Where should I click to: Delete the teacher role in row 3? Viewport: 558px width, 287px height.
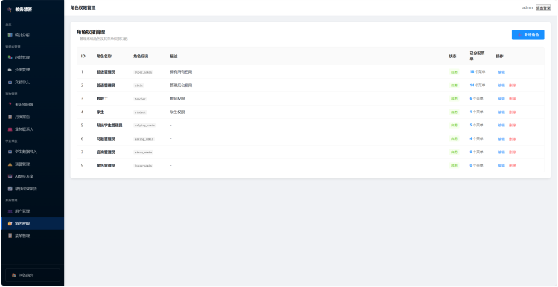point(512,98)
